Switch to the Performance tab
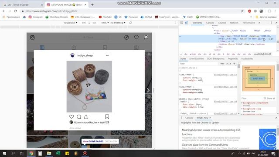This screenshot has width=279, height=157. coord(248,23)
